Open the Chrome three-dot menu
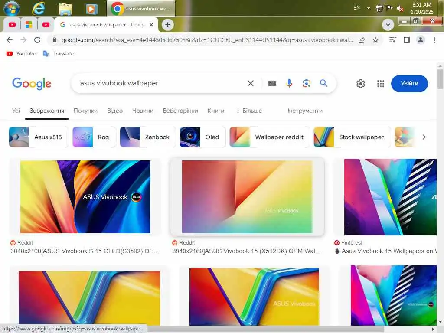444x333 pixels. (x=434, y=40)
